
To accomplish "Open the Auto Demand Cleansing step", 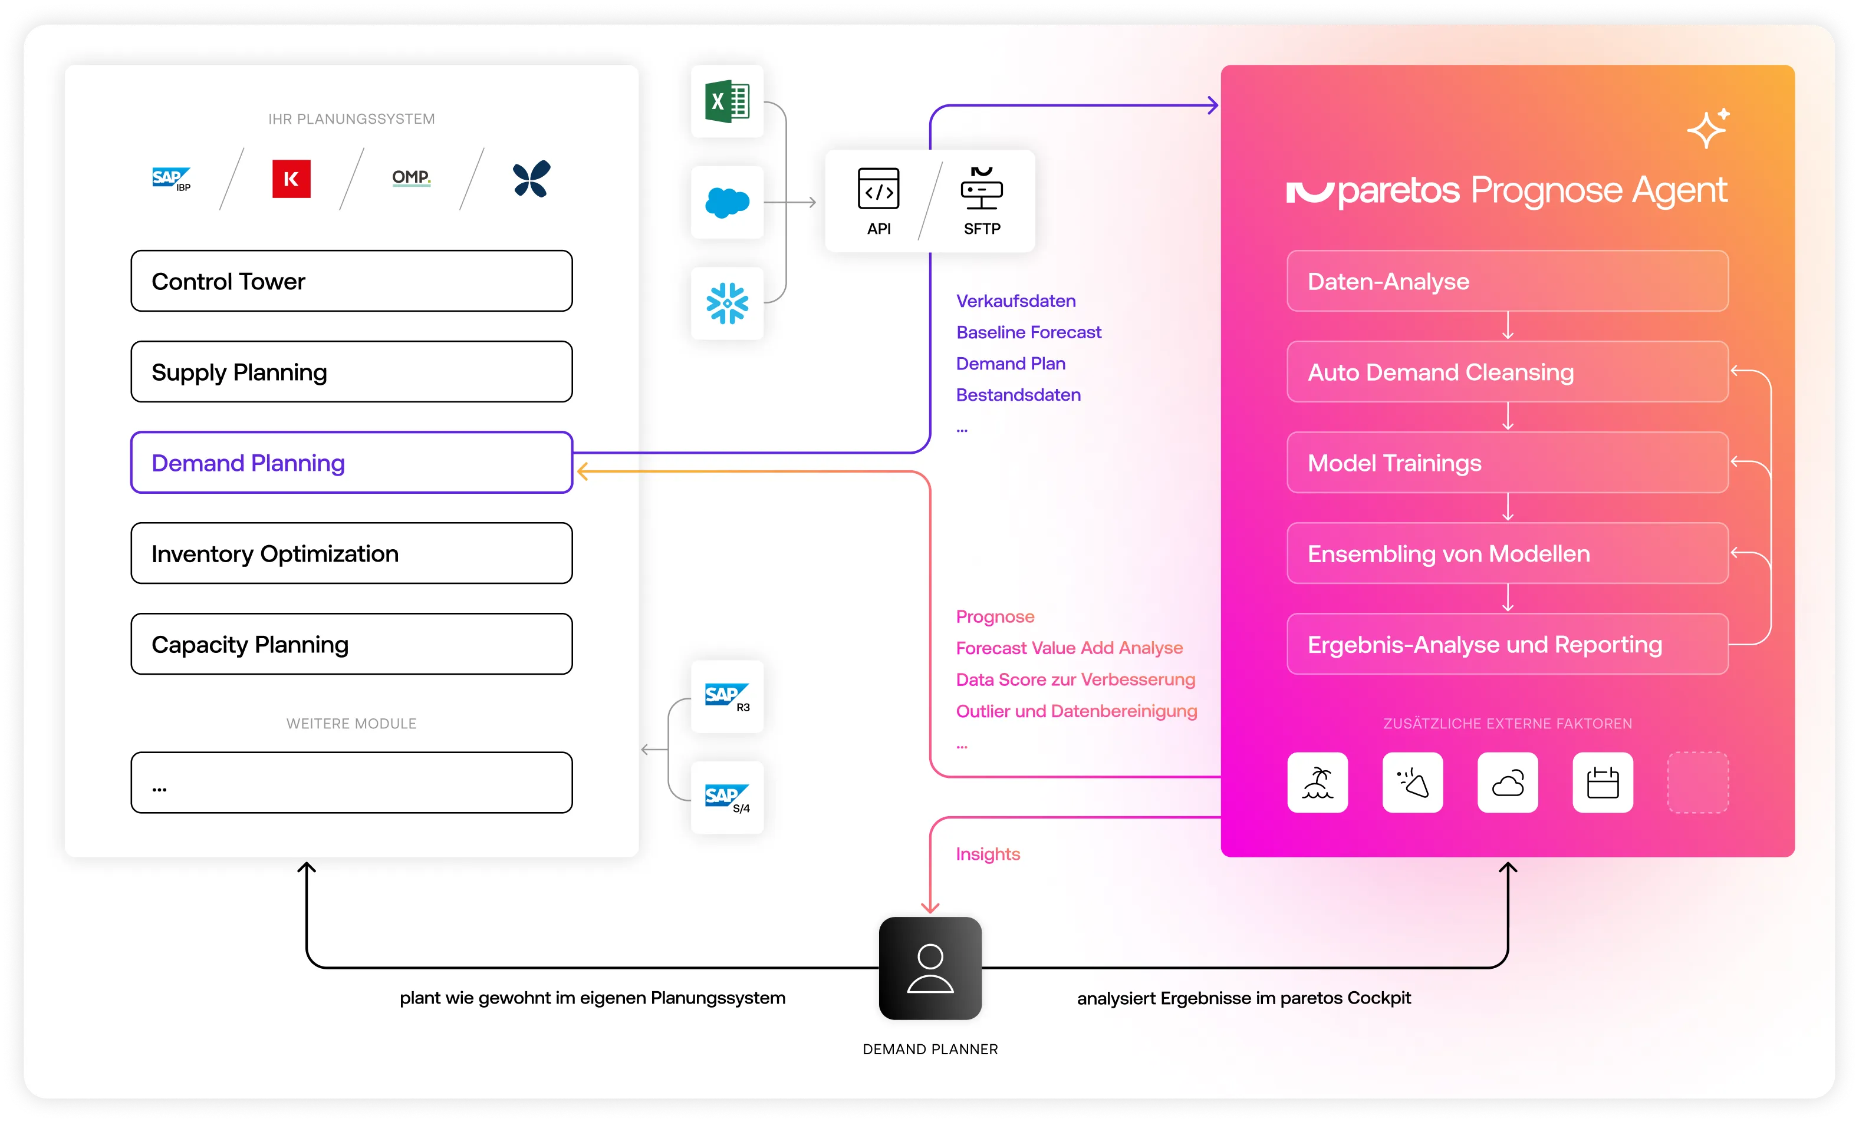I will click(1508, 372).
